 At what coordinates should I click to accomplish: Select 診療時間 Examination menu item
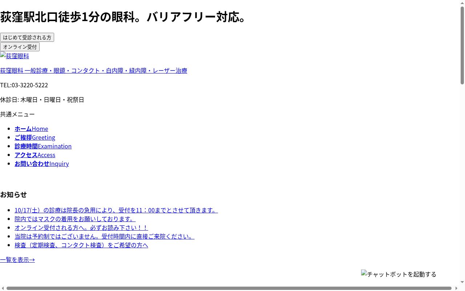point(43,146)
